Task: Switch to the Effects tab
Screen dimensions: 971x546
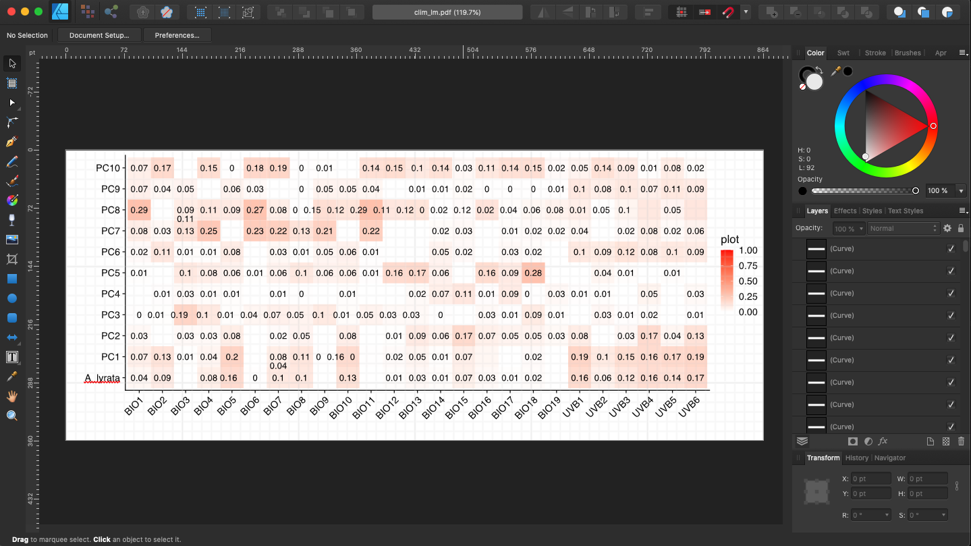Action: [x=845, y=211]
